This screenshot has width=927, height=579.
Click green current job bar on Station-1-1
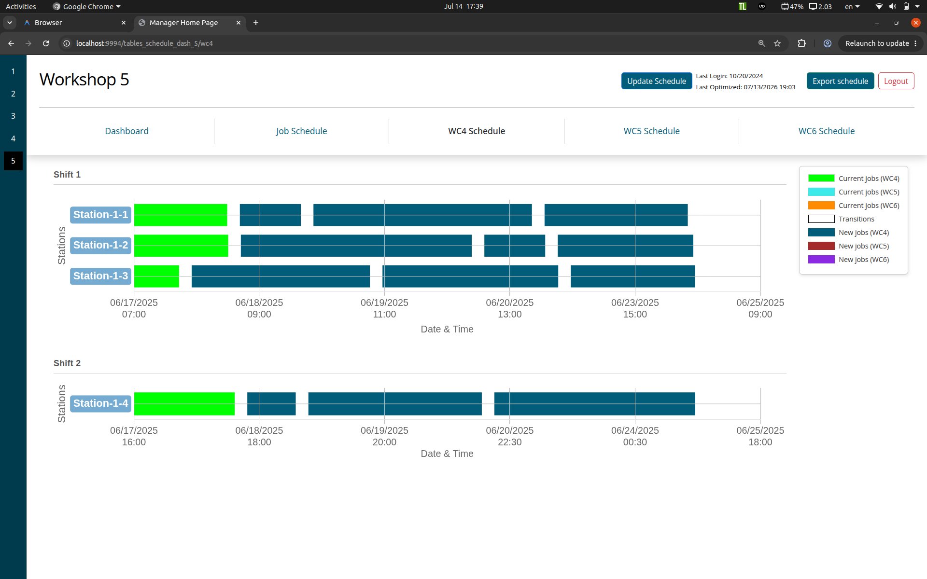point(181,215)
